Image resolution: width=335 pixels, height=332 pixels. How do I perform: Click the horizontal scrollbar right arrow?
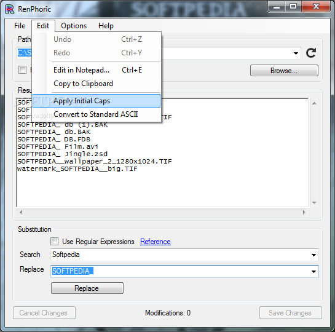click(x=304, y=212)
